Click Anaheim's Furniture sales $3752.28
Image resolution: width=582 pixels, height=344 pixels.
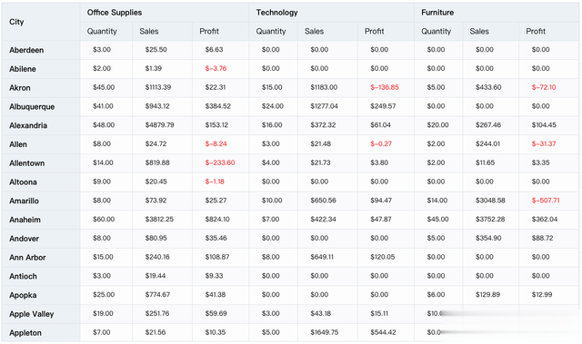(490, 220)
